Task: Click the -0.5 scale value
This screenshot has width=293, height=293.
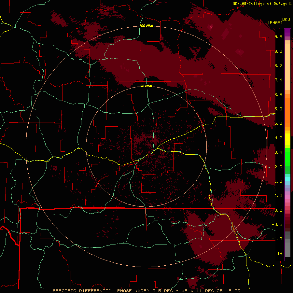Action: coord(277,225)
